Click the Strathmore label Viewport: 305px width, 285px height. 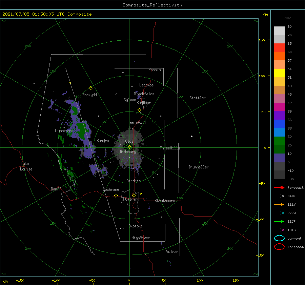(165, 201)
